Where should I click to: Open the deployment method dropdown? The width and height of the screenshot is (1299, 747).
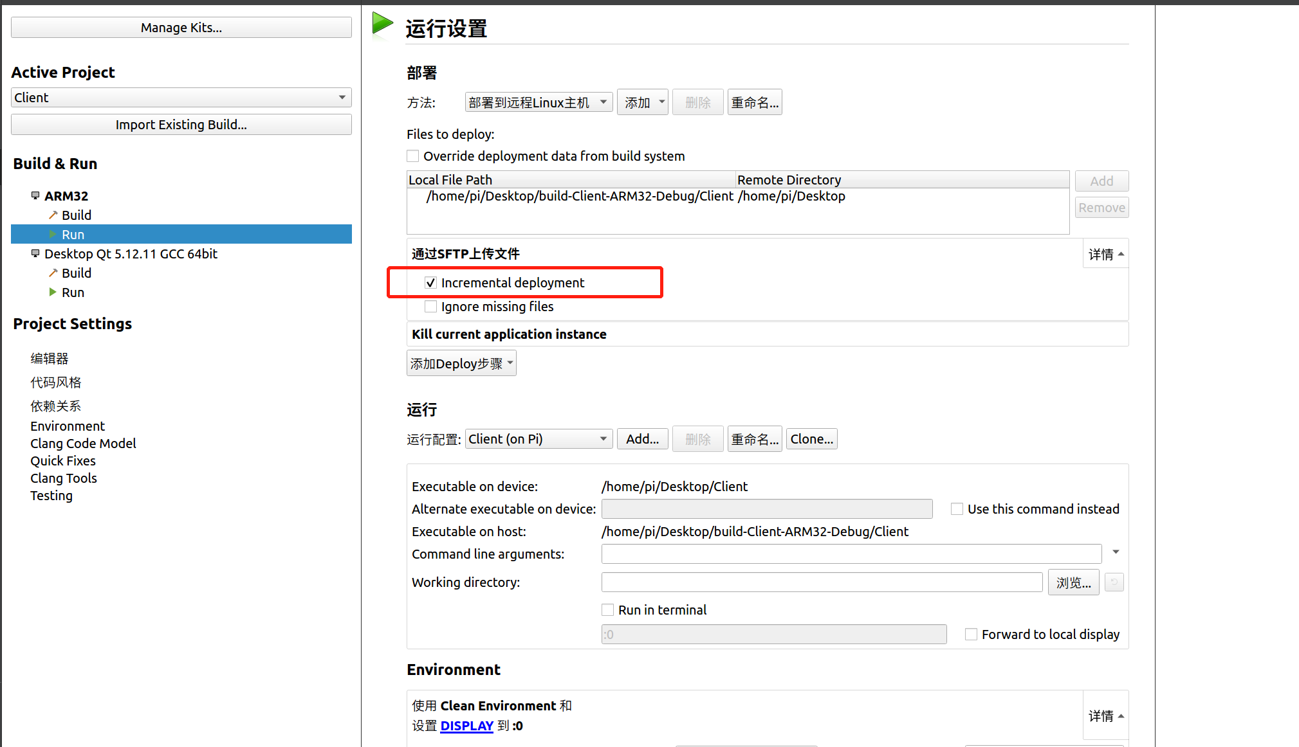coord(539,102)
